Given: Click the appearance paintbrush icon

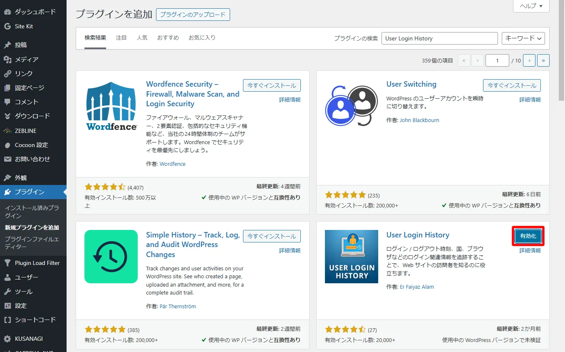Looking at the screenshot, I should pos(7,178).
